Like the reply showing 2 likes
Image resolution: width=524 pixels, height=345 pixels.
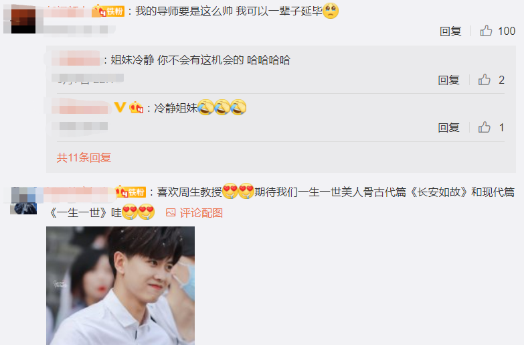485,80
